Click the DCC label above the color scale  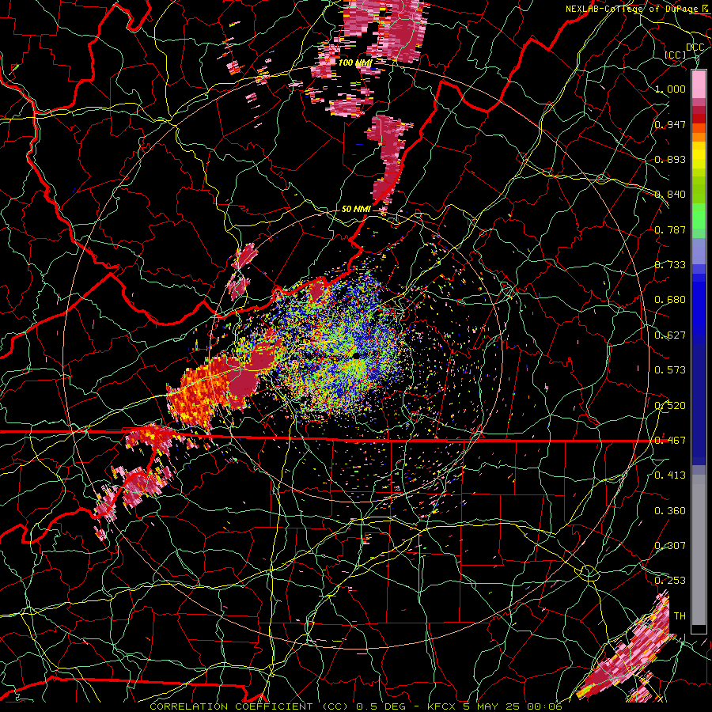coord(695,47)
